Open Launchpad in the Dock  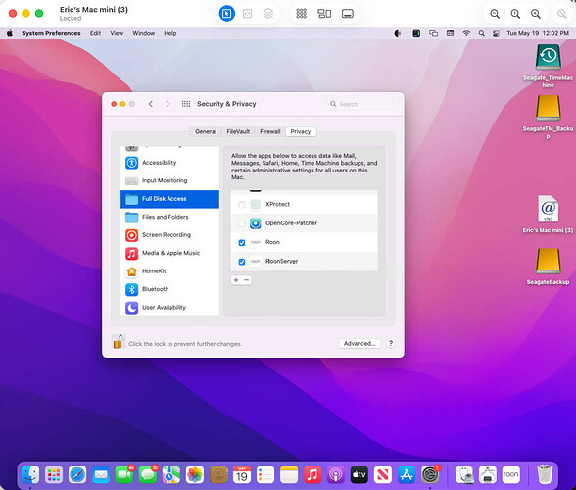pos(54,474)
